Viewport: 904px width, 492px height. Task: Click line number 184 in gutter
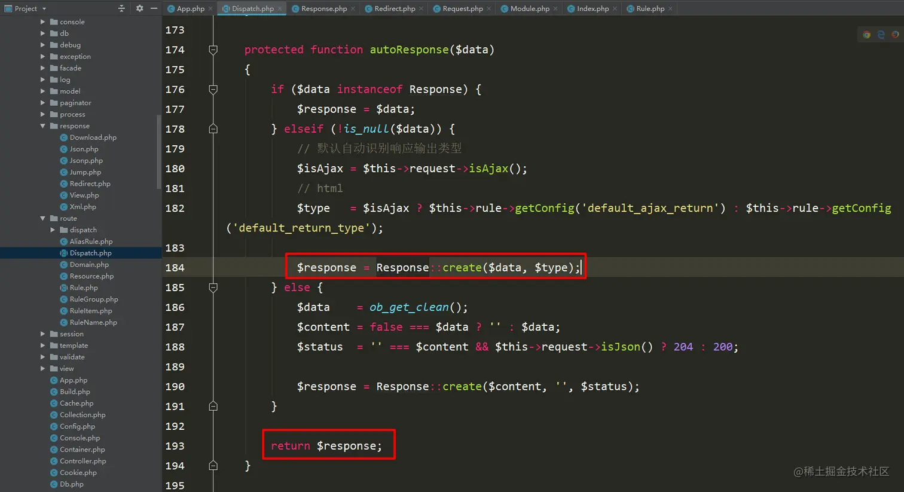tap(175, 268)
